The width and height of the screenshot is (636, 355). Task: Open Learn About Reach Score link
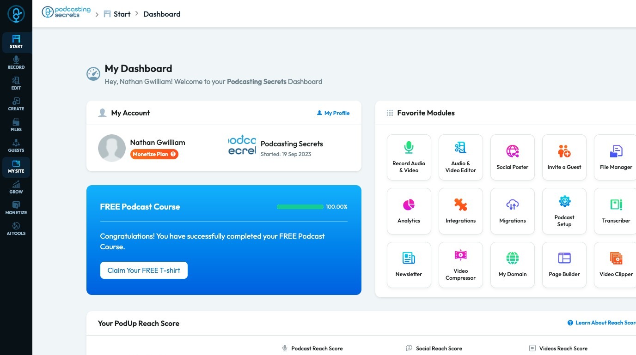pyautogui.click(x=602, y=323)
